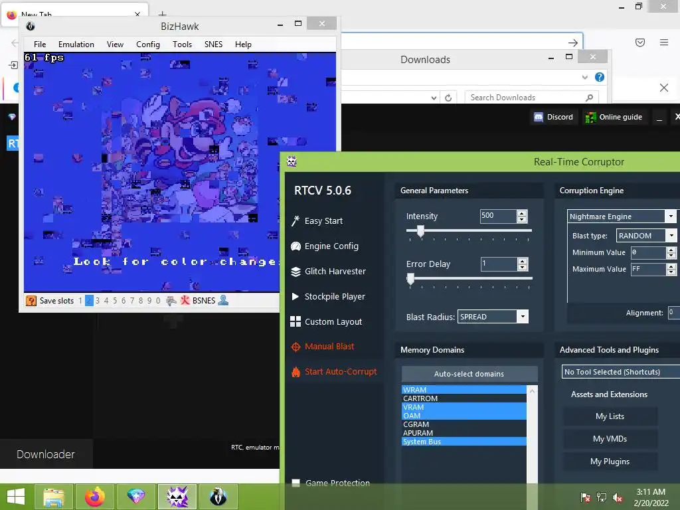
Task: Click Auto-select domains button
Action: (x=469, y=374)
